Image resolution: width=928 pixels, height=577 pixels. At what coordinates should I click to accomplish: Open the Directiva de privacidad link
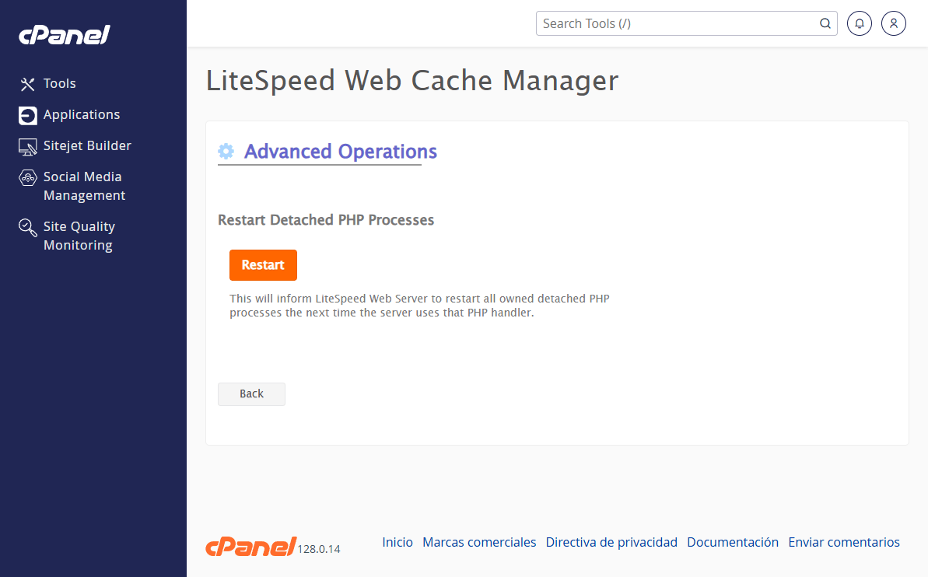click(611, 542)
